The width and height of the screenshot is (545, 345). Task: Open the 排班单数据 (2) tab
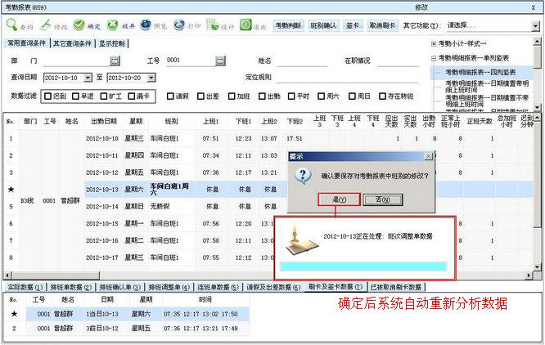[71, 288]
